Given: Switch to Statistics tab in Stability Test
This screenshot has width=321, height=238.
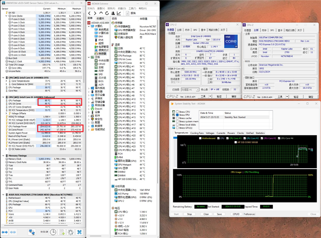Looking at the screenshot, I should tap(260, 133).
